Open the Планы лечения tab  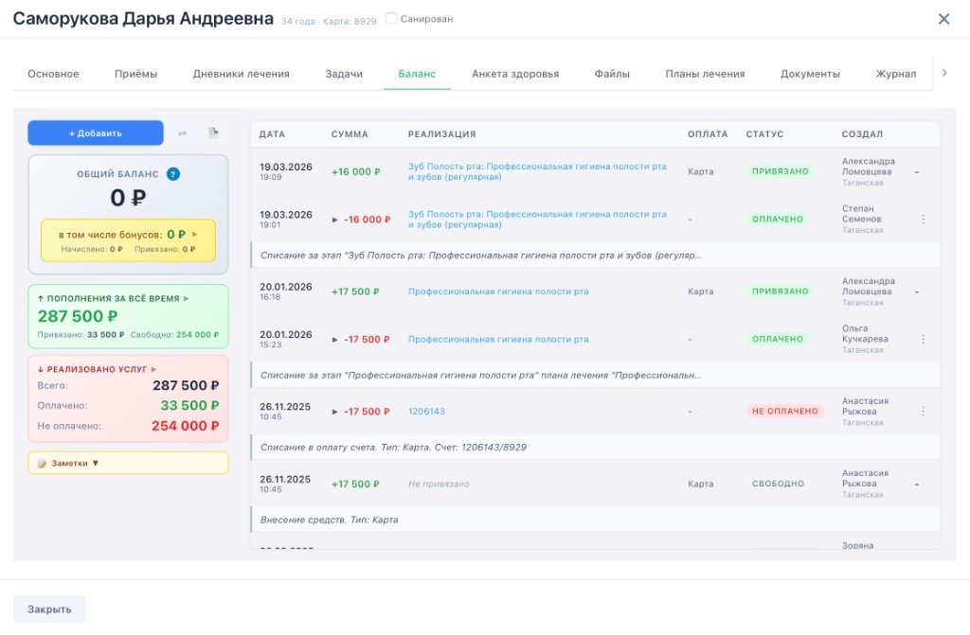(705, 74)
